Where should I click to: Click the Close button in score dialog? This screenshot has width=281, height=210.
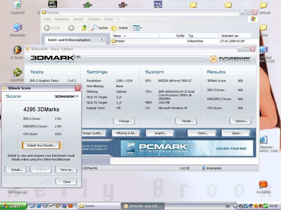click(x=67, y=182)
